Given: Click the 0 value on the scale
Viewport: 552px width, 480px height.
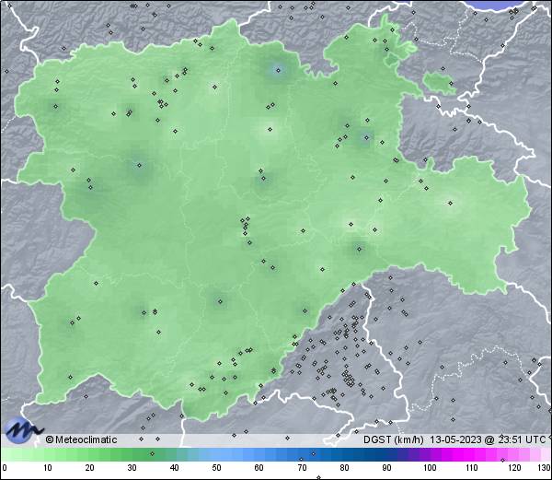Looking at the screenshot, I should click(x=5, y=469).
